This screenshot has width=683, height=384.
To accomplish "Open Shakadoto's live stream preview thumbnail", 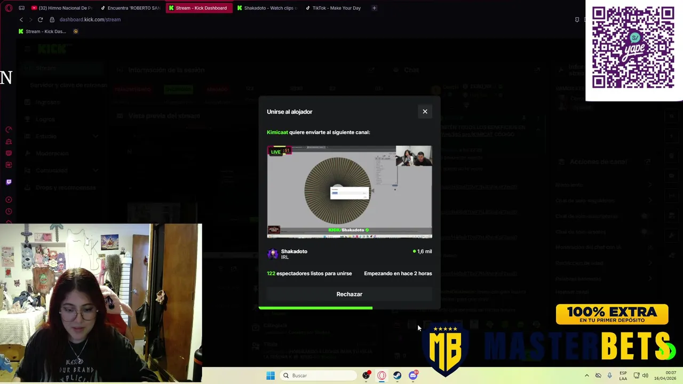I will pyautogui.click(x=350, y=192).
